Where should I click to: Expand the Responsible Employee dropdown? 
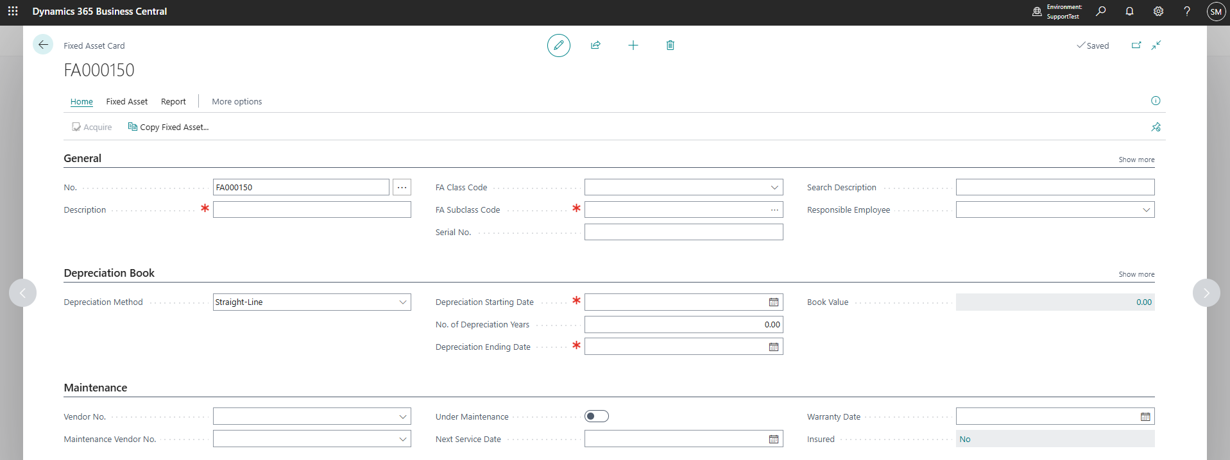(1146, 209)
